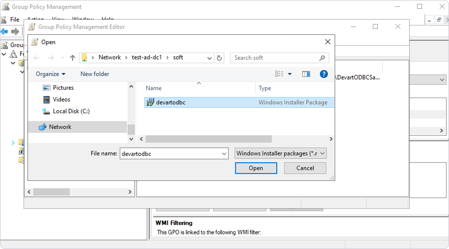Select the devartodbc installer package file
The width and height of the screenshot is (449, 249).
239,102
